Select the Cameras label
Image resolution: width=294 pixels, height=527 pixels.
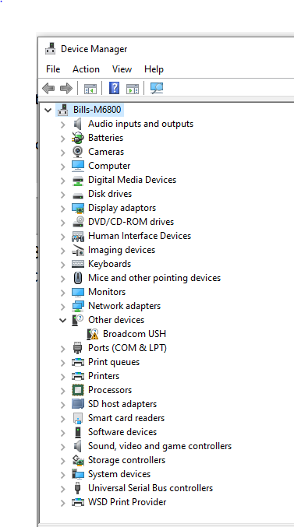point(106,152)
